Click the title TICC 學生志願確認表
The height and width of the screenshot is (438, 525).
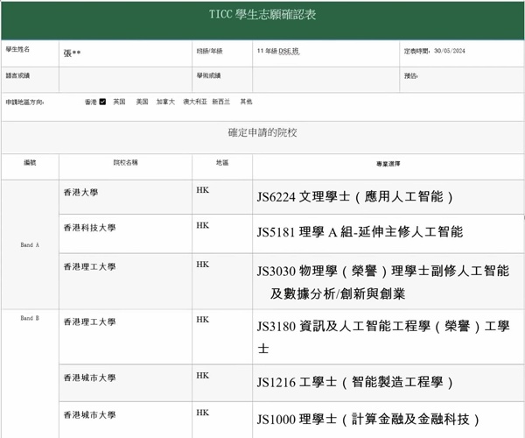tap(262, 14)
